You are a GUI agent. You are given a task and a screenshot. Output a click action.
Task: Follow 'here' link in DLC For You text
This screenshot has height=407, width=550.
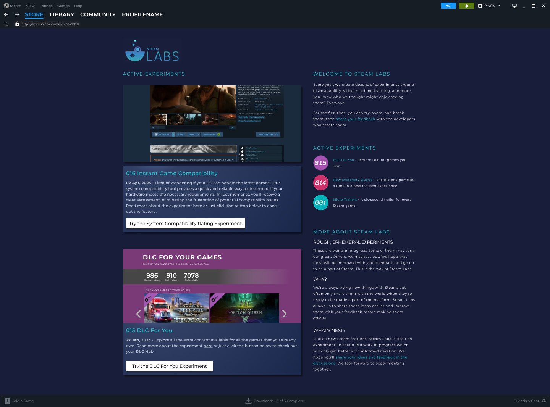click(208, 346)
